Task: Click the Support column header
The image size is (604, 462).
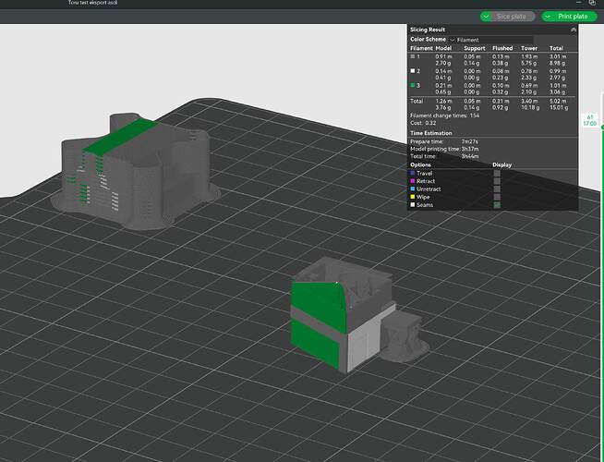Action: coord(475,48)
